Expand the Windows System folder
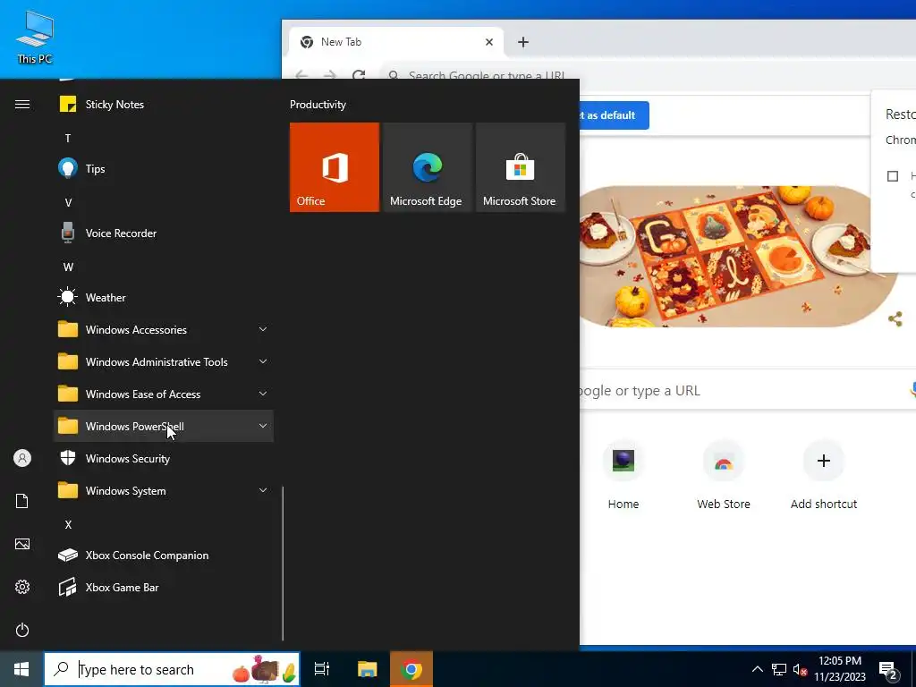This screenshot has width=916, height=687. pyautogui.click(x=164, y=491)
